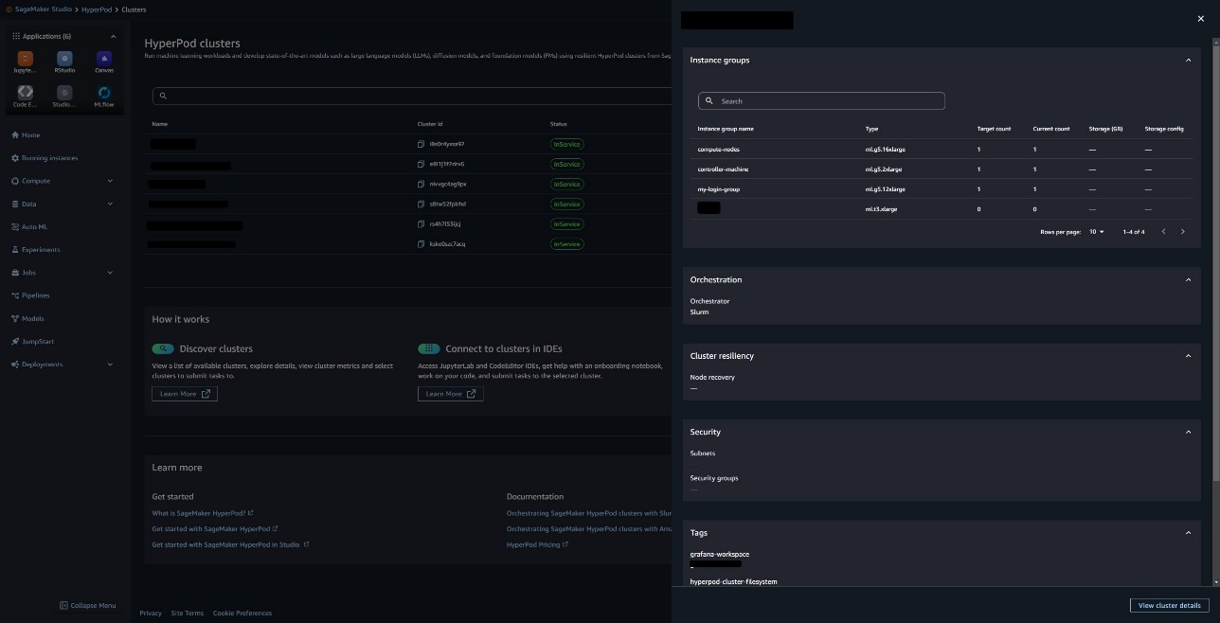Click Collapse Menu at sidebar bottom
The height and width of the screenshot is (623, 1220).
click(x=87, y=605)
